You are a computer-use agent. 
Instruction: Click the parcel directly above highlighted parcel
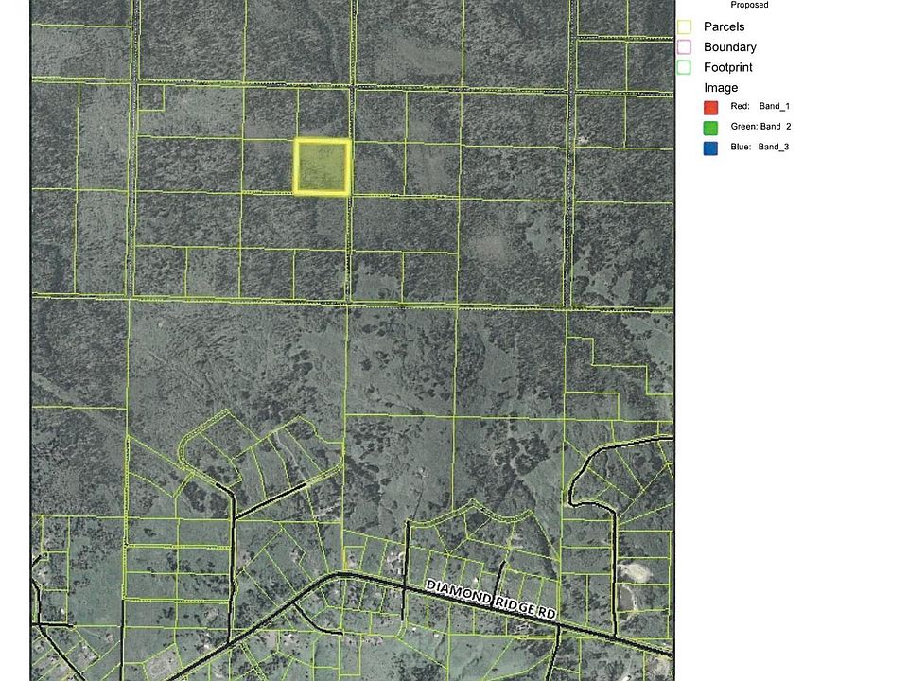323,113
